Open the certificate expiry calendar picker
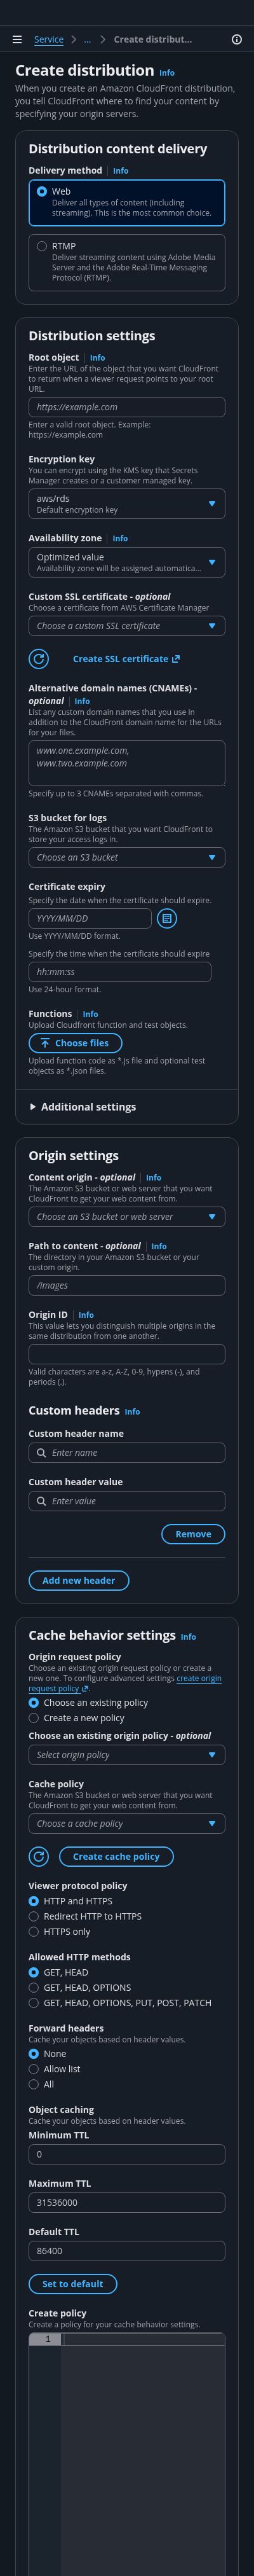 [167, 918]
